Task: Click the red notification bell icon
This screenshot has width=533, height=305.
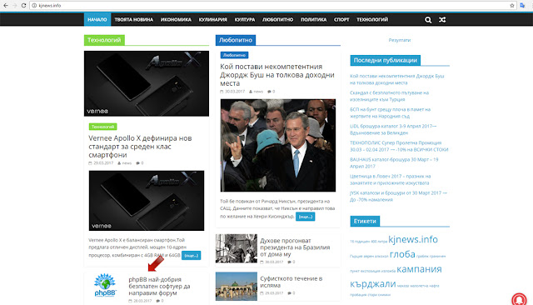Action: pyautogui.click(x=519, y=299)
